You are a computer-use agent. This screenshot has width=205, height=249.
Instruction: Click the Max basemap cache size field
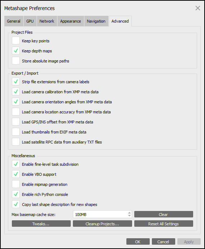(102, 215)
